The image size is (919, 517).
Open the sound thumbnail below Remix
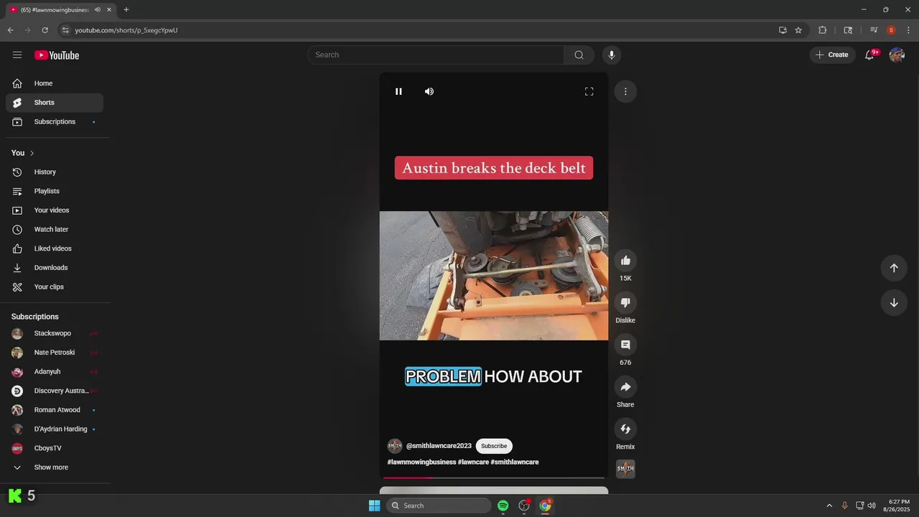click(x=625, y=469)
